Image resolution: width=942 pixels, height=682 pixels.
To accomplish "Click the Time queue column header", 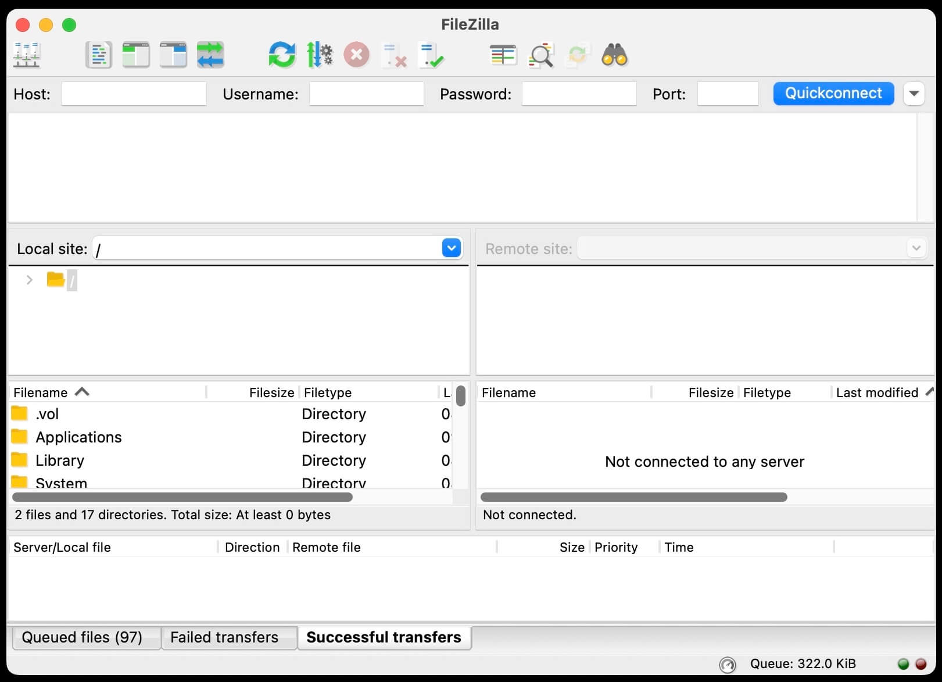I will coord(747,547).
